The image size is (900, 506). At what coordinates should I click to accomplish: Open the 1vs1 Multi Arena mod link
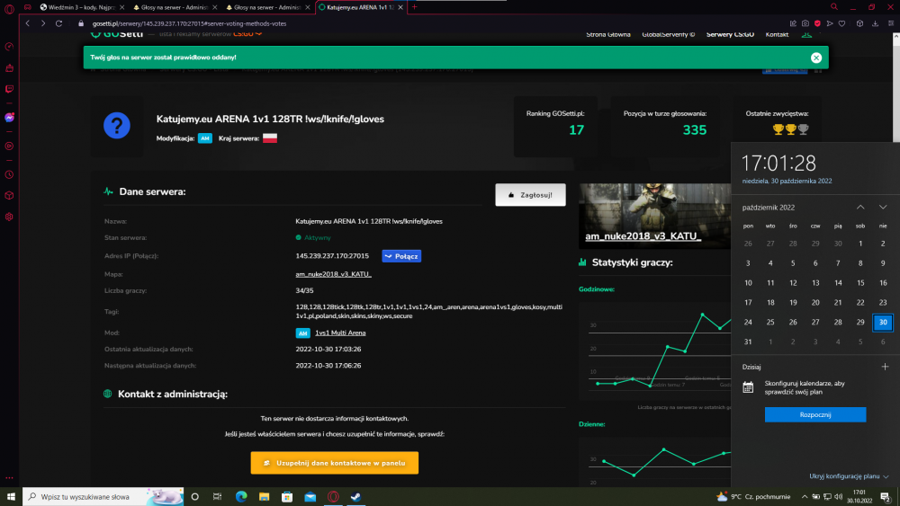coord(340,333)
